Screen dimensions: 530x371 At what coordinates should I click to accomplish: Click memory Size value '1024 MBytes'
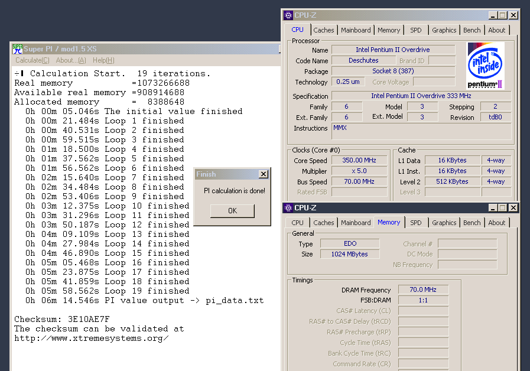[x=350, y=254]
